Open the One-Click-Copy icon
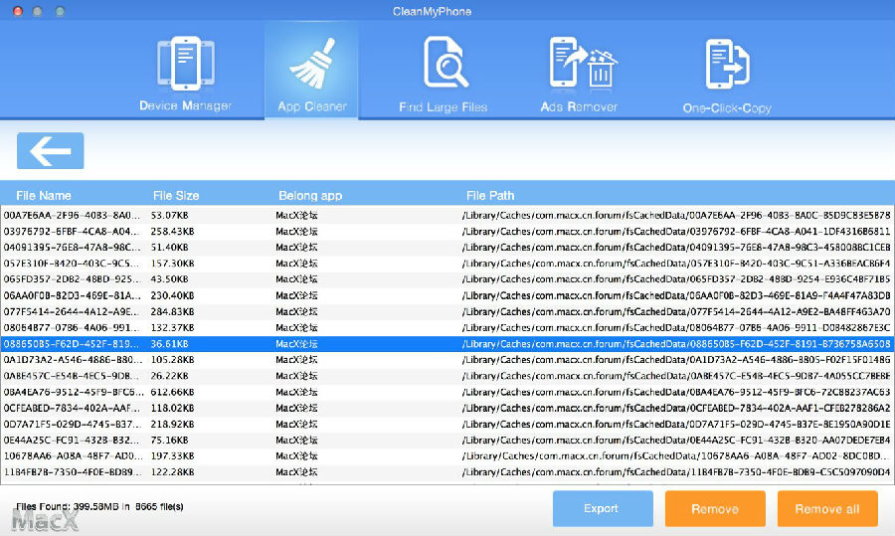Viewport: 895px width, 536px height. tap(727, 64)
